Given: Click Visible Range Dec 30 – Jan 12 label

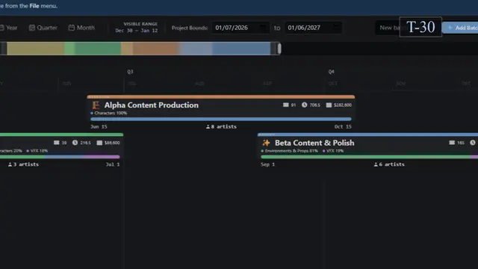Looking at the screenshot, I should [137, 28].
